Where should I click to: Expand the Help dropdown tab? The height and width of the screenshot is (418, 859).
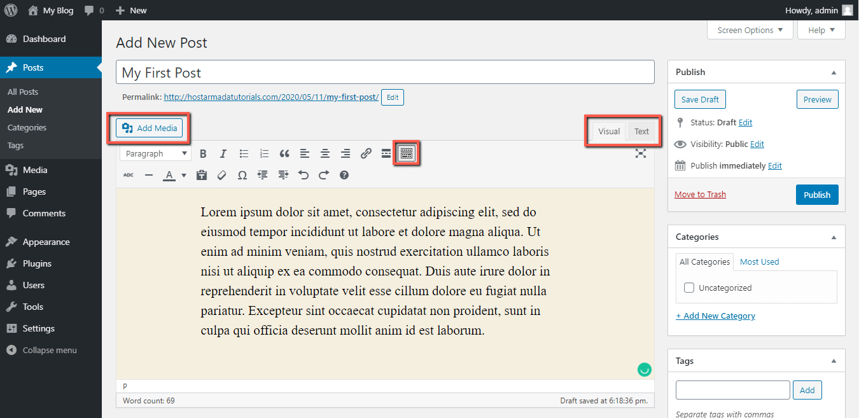coord(821,30)
